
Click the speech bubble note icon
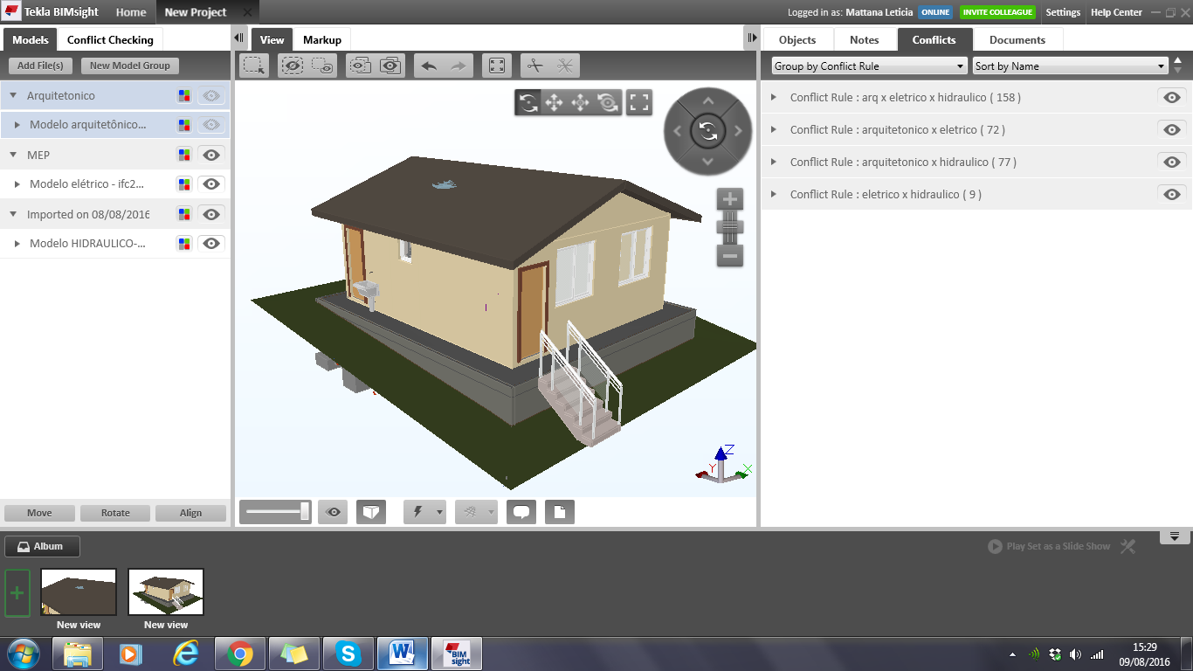521,512
